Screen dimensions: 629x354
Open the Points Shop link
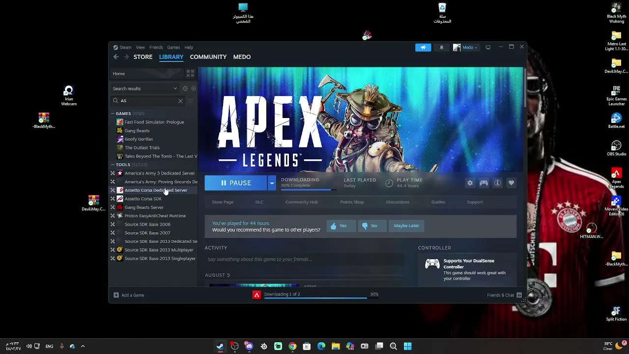click(x=352, y=202)
